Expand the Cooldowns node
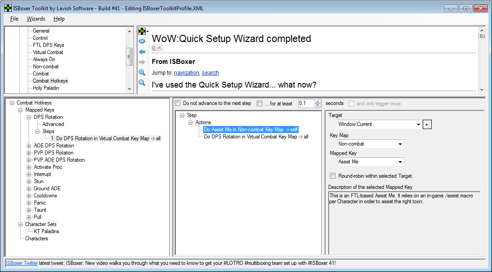 coord(29,196)
